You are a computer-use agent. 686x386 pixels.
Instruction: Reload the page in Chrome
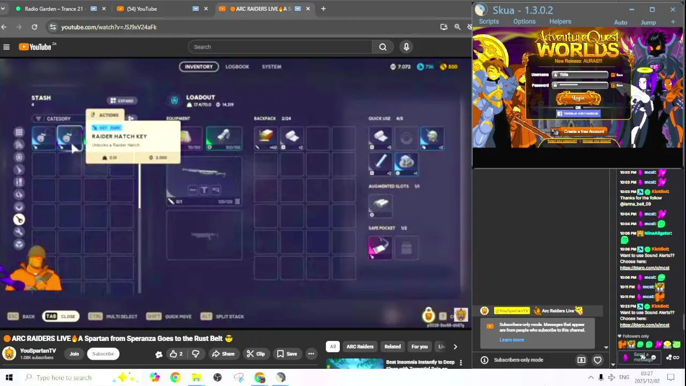pos(34,27)
